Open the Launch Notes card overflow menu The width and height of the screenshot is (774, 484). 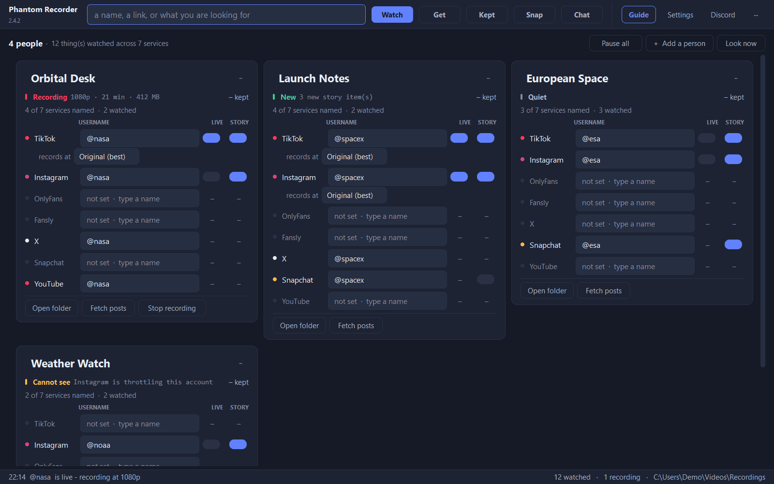(x=488, y=78)
